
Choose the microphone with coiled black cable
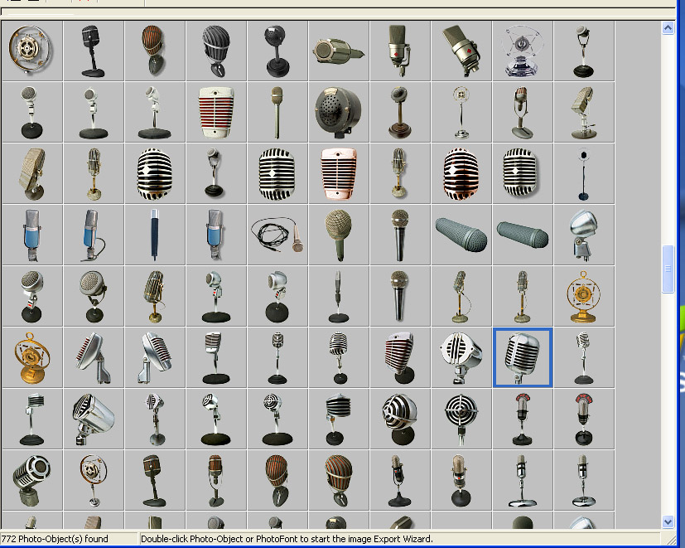(x=277, y=235)
